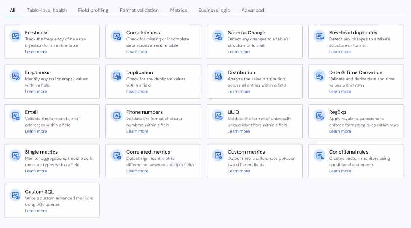Click the Custom metrics icon
This screenshot has height=228, width=411.
coord(218,155)
